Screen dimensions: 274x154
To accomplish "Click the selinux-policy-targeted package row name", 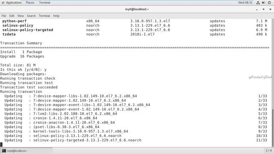I will 27,30.
